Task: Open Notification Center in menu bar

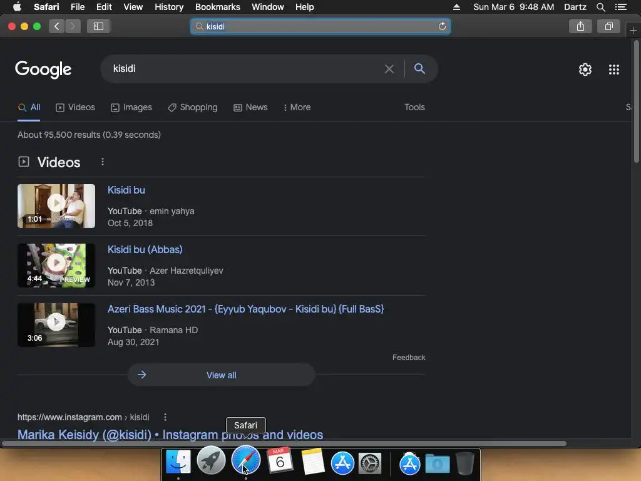Action: pyautogui.click(x=621, y=7)
